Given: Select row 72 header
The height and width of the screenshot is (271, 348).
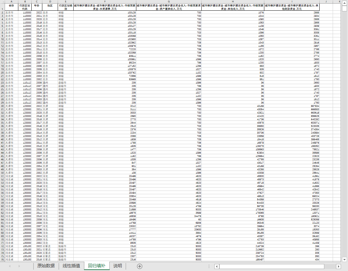Looking at the screenshot, I should [2, 246].
